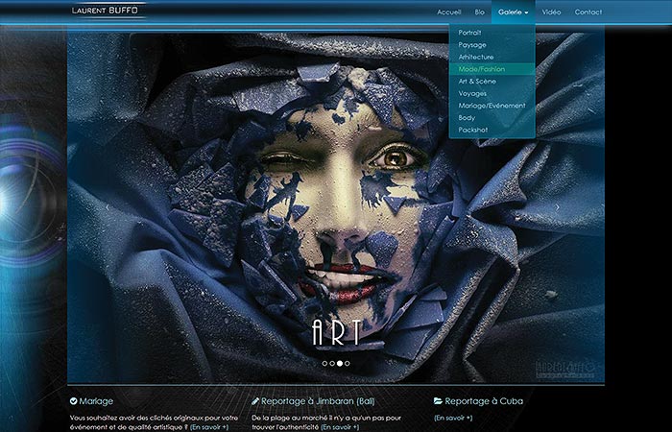Advance slideshow with the right arrow

[558, 207]
